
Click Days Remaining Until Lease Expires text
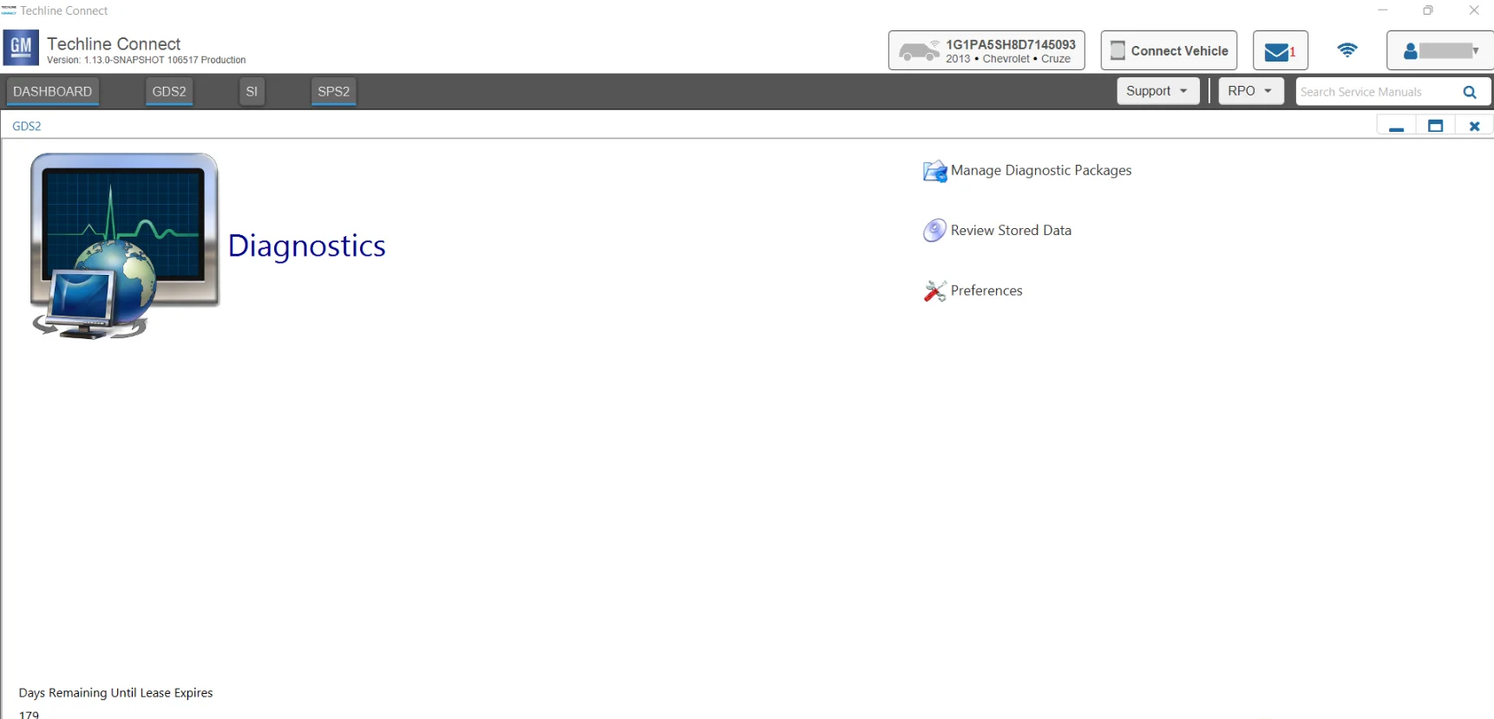[115, 693]
